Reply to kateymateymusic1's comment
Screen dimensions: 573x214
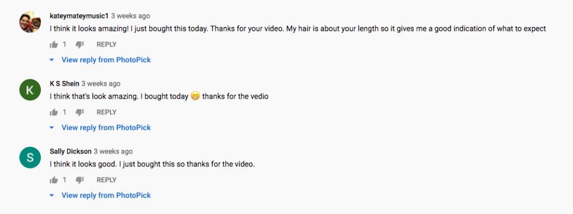(107, 45)
